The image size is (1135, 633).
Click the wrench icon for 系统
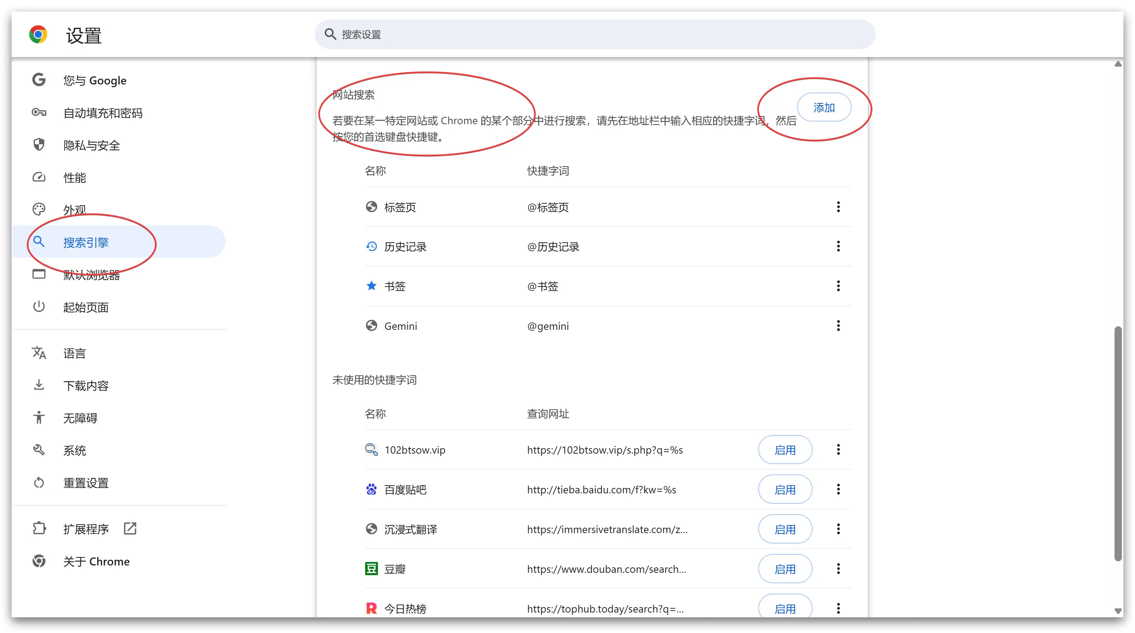click(39, 450)
